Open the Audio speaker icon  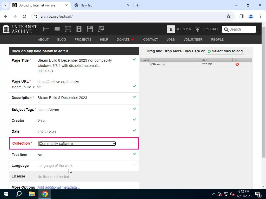point(79,29)
